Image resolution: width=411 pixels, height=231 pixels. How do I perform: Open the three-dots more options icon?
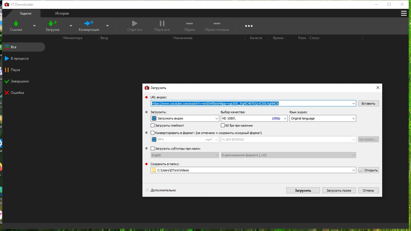pyautogui.click(x=249, y=26)
